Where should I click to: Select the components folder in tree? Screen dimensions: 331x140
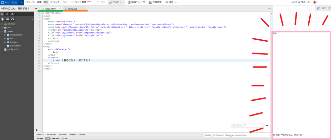[16, 35]
